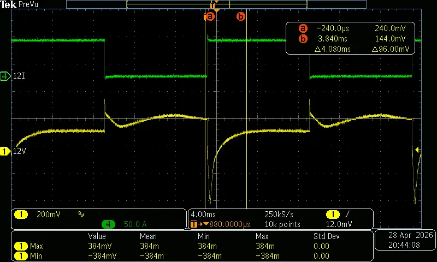Viewport: 437px width, 262px height.
Task: Click the 200mV vertical scale readout
Action: (49, 215)
